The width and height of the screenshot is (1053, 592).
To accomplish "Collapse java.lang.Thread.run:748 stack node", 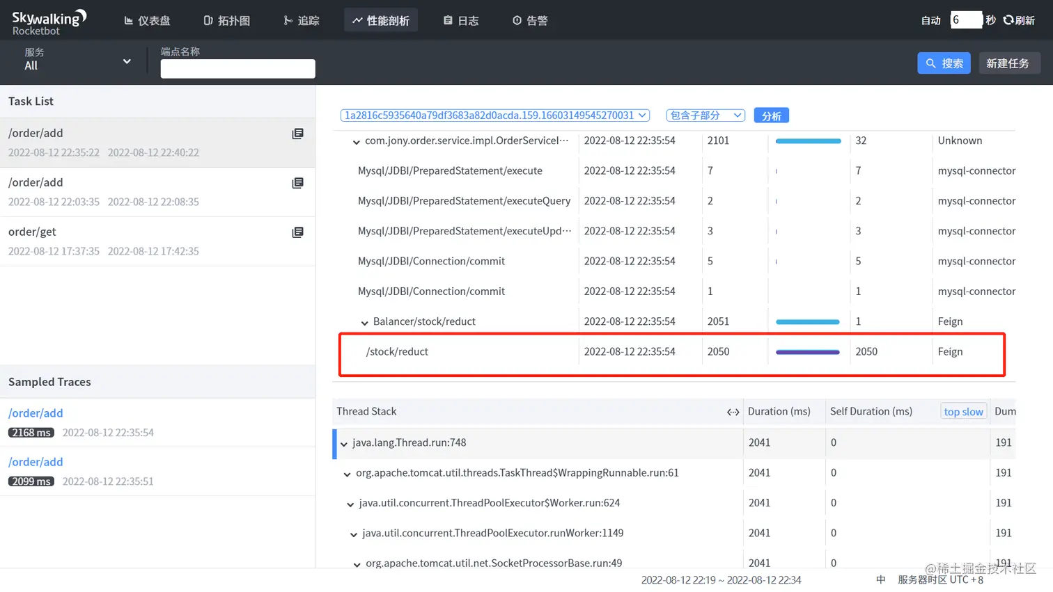I will [x=343, y=444].
